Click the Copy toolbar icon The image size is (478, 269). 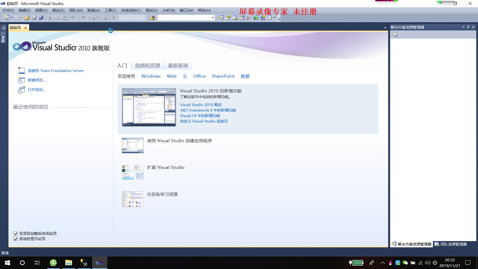pos(57,18)
